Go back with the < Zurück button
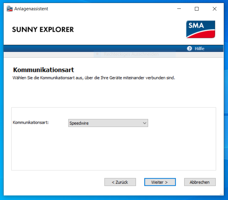This screenshot has height=200, width=228. coord(120,182)
